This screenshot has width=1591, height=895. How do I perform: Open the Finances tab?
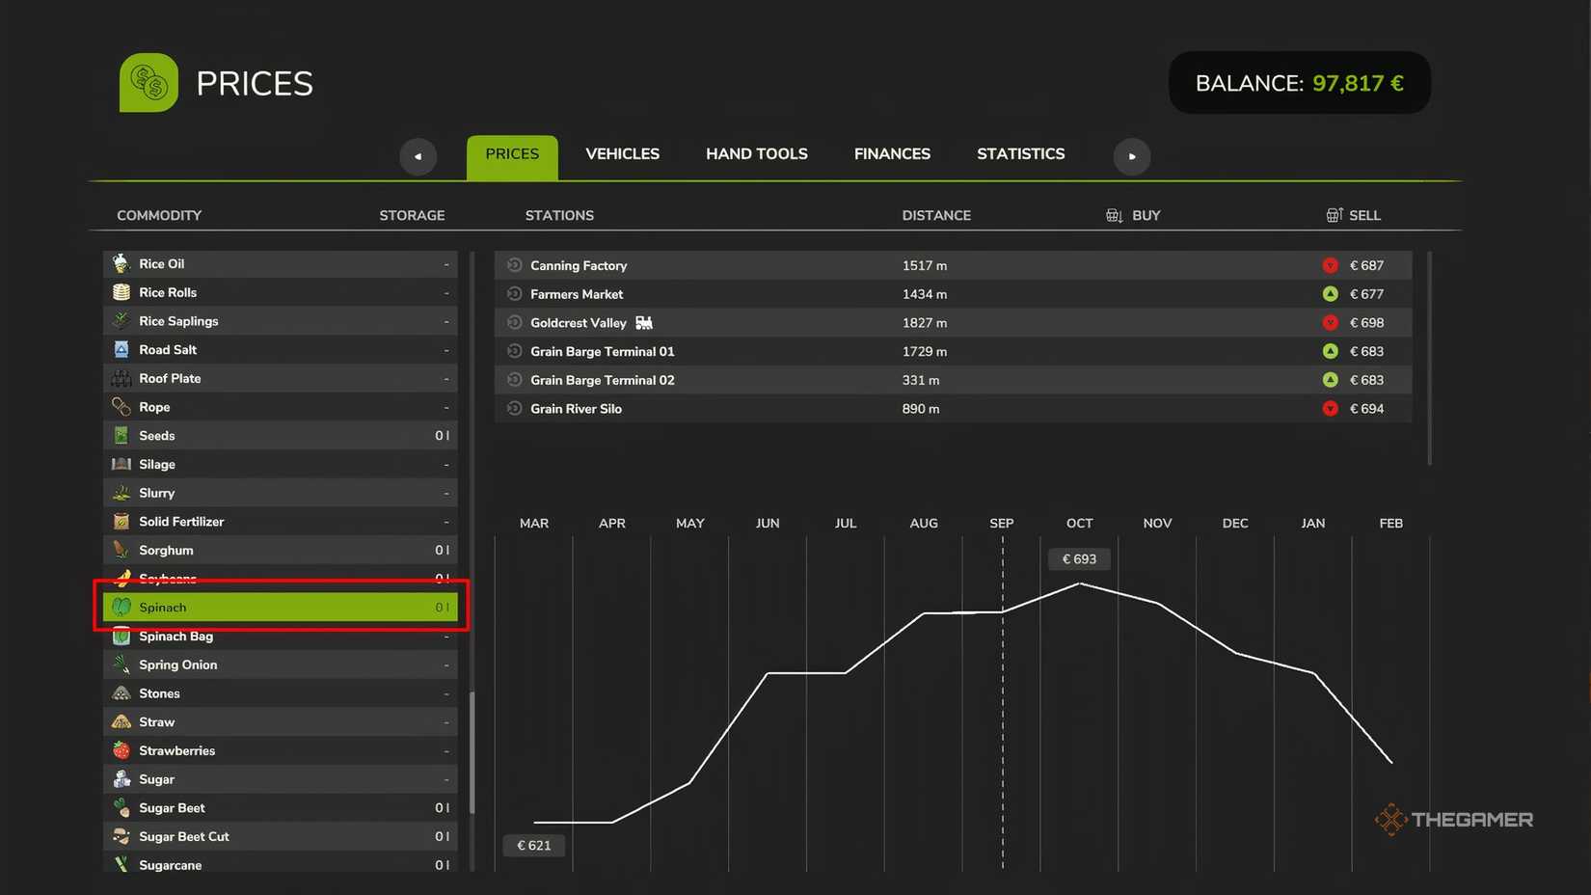pos(892,154)
